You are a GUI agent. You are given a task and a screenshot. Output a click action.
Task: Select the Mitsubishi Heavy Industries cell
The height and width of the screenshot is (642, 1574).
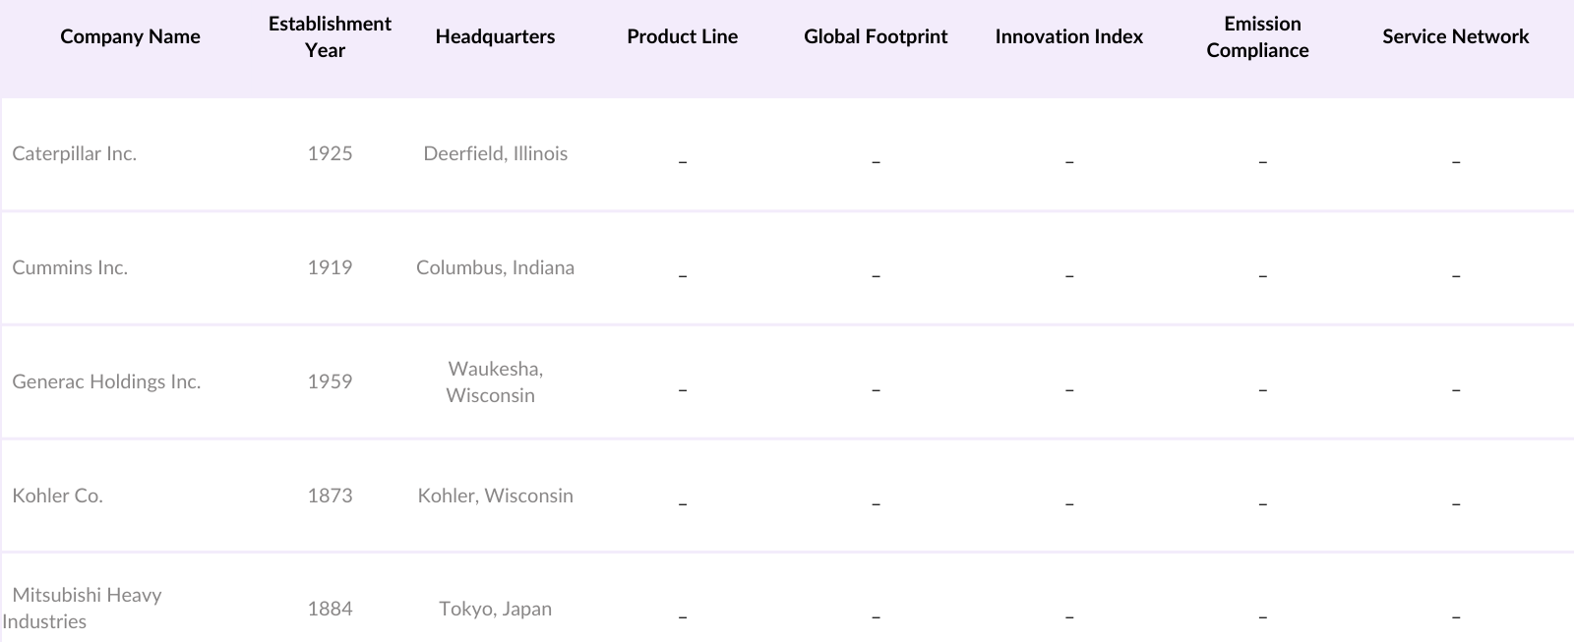[x=85, y=608]
